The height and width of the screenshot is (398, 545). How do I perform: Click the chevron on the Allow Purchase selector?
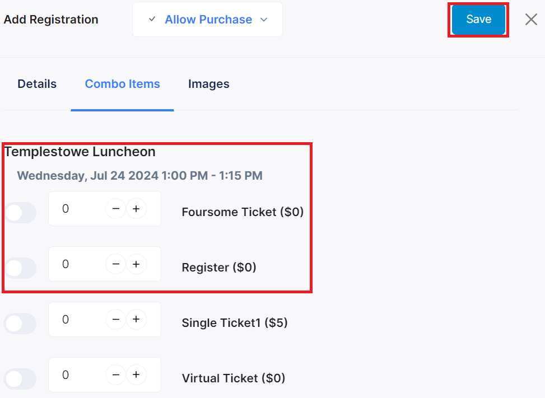coord(264,19)
